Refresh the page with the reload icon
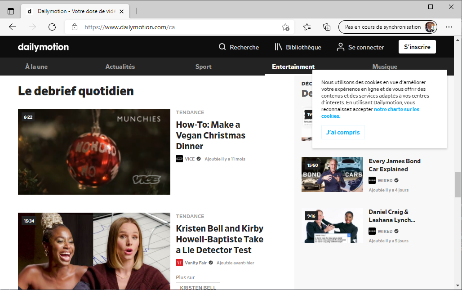The image size is (462, 290). [x=52, y=27]
